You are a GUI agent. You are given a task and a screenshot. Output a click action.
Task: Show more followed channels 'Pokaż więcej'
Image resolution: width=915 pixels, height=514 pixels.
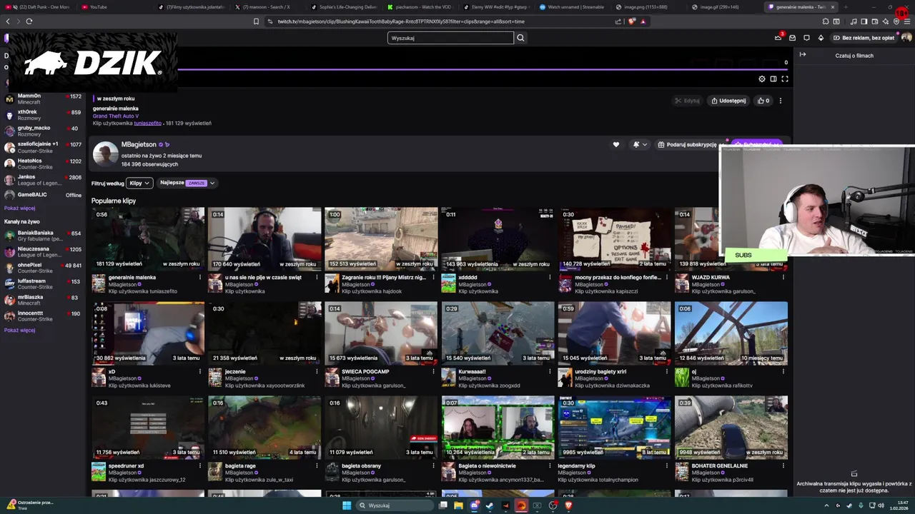pyautogui.click(x=19, y=208)
